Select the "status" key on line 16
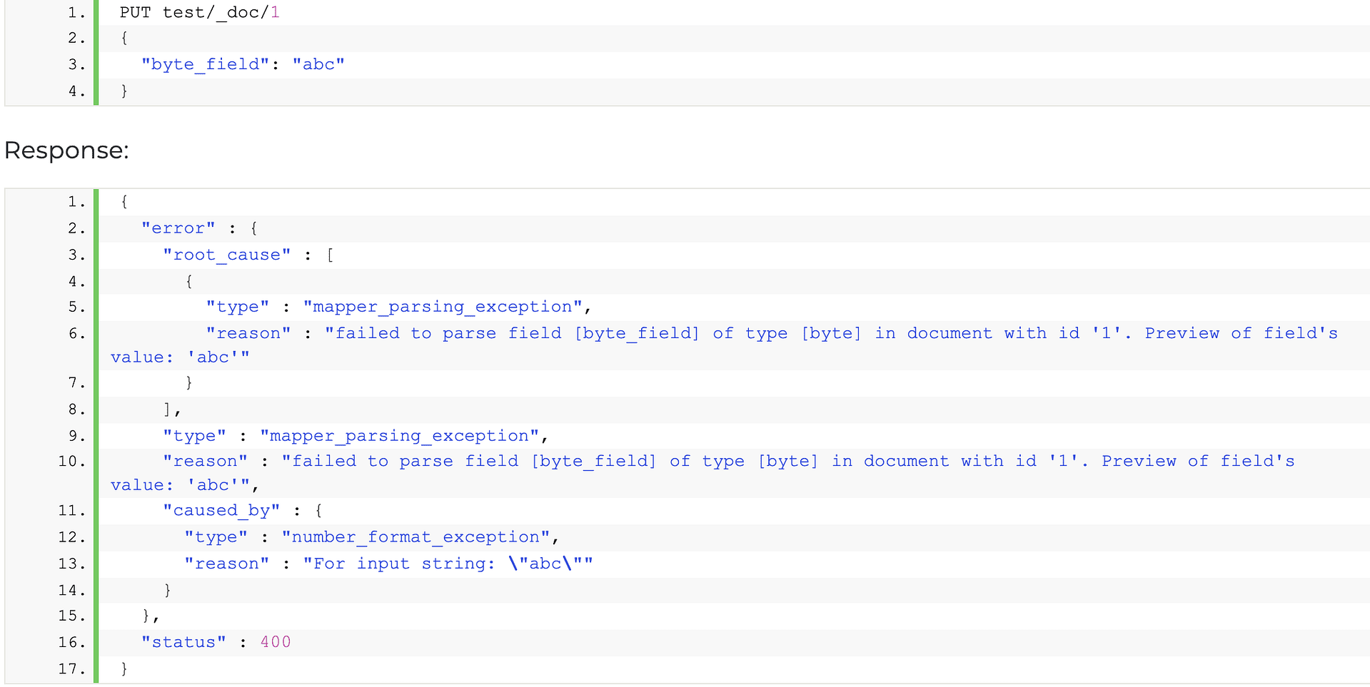 tap(183, 642)
